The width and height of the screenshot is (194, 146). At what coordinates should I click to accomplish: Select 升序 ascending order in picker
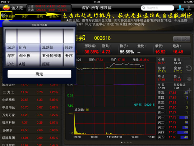pyautogui.click(x=69, y=56)
